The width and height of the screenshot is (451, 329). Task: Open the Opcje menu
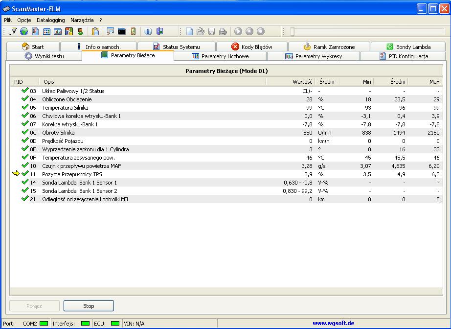(24, 20)
